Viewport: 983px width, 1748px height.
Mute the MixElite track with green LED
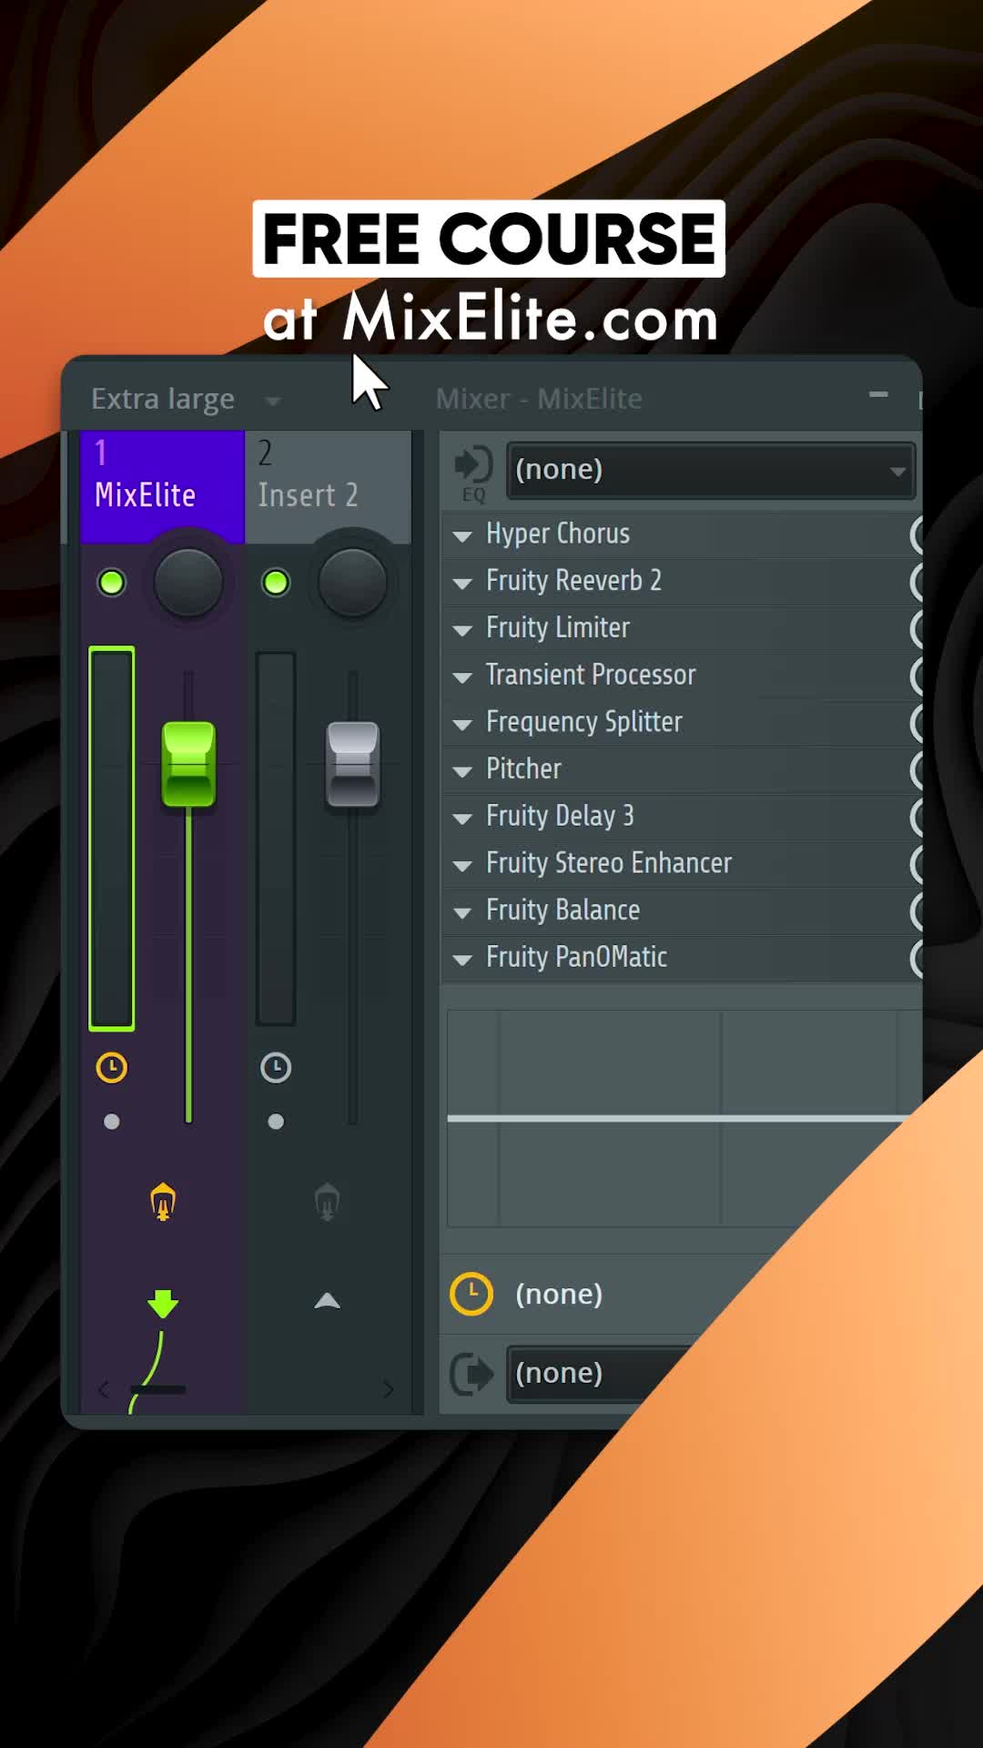pyautogui.click(x=112, y=583)
